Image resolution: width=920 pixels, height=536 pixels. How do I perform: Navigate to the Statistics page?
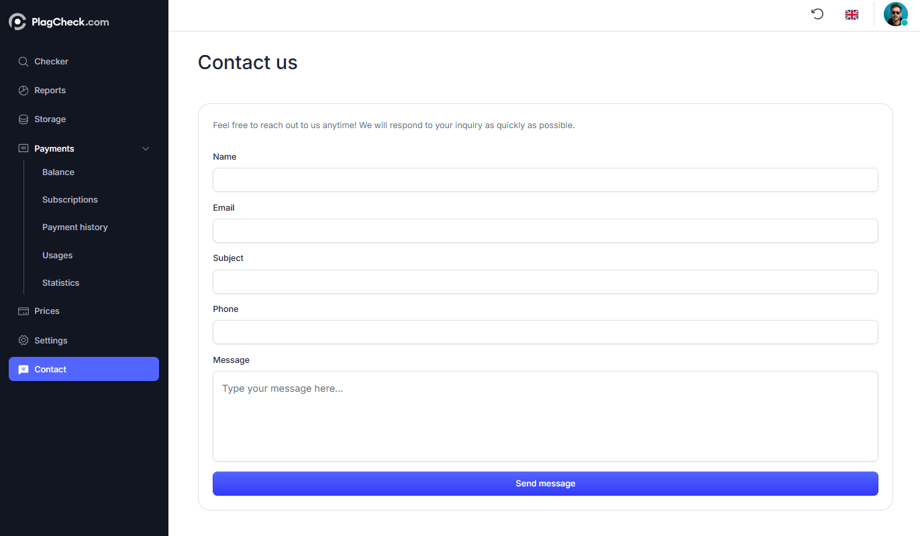click(60, 282)
